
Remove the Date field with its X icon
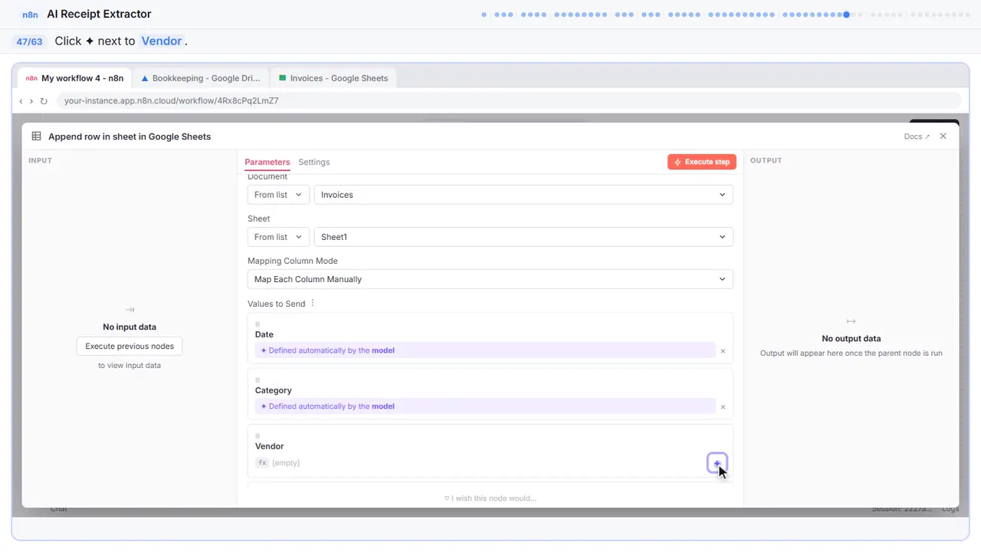coord(723,351)
